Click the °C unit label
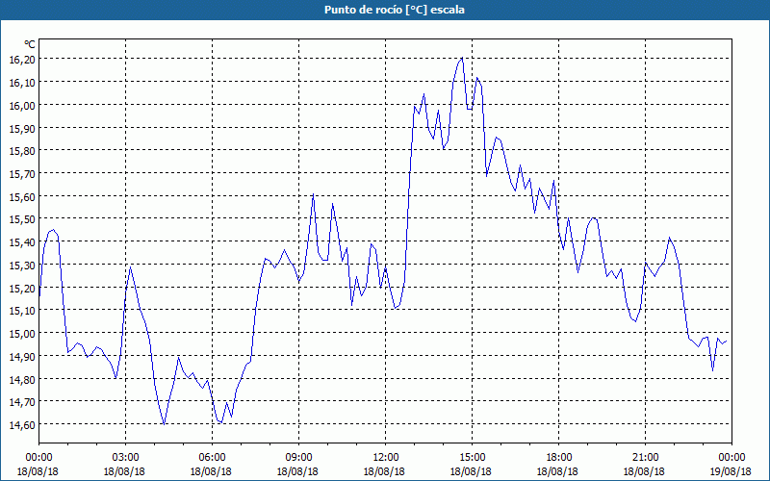 pos(30,44)
